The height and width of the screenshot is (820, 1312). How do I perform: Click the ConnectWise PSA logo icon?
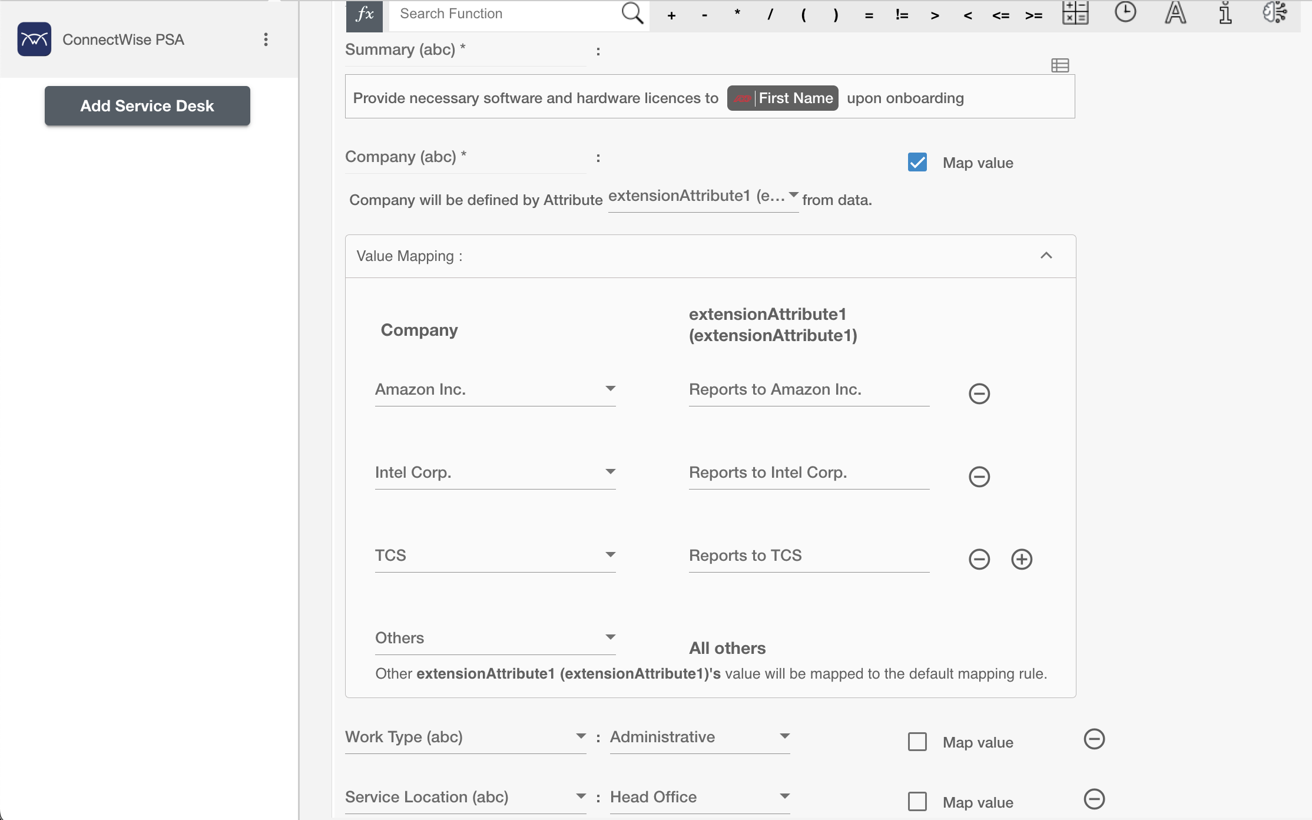click(x=34, y=39)
